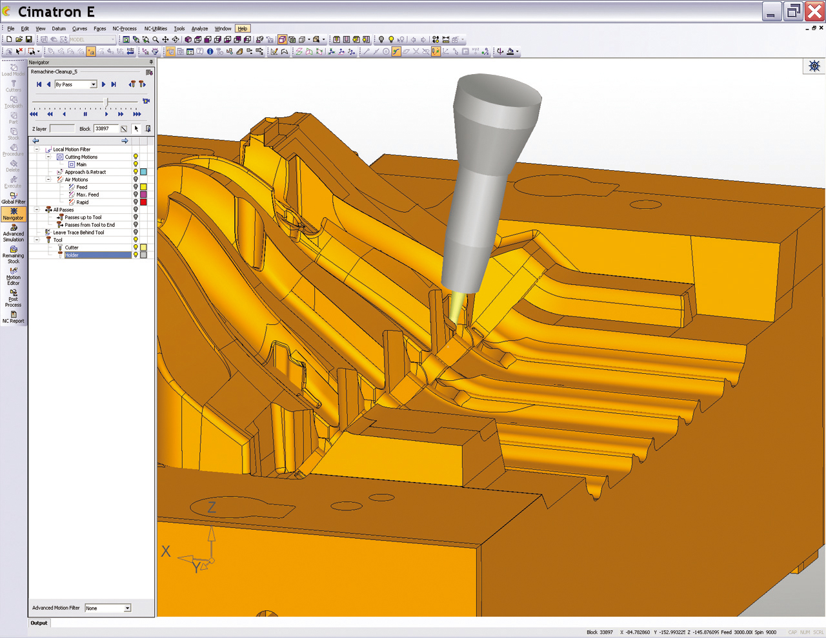Jump to the first pass
826x638 pixels.
(x=39, y=84)
